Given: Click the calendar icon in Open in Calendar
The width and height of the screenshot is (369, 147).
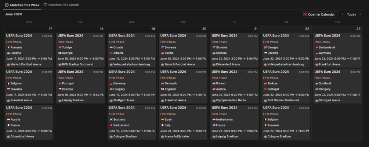Looking at the screenshot, I should pos(305,15).
